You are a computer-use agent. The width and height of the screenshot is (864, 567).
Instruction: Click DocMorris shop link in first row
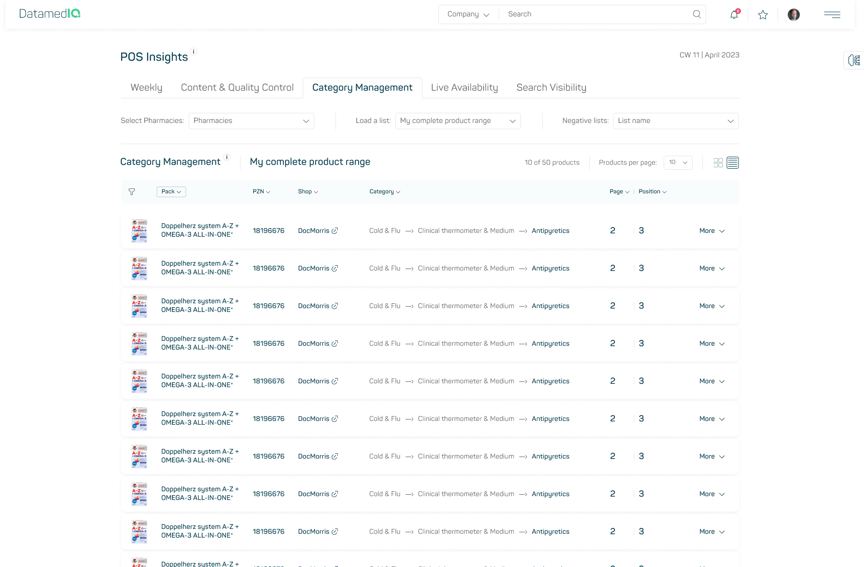(x=314, y=231)
